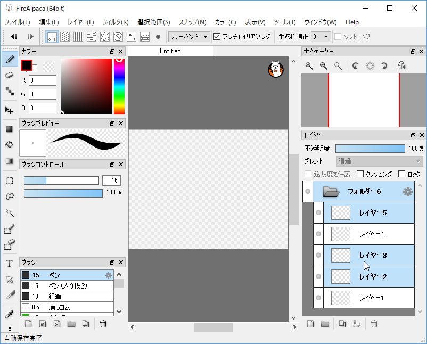Zoom in with Navigator magnifier plus
The height and width of the screenshot is (344, 427).
click(309, 65)
